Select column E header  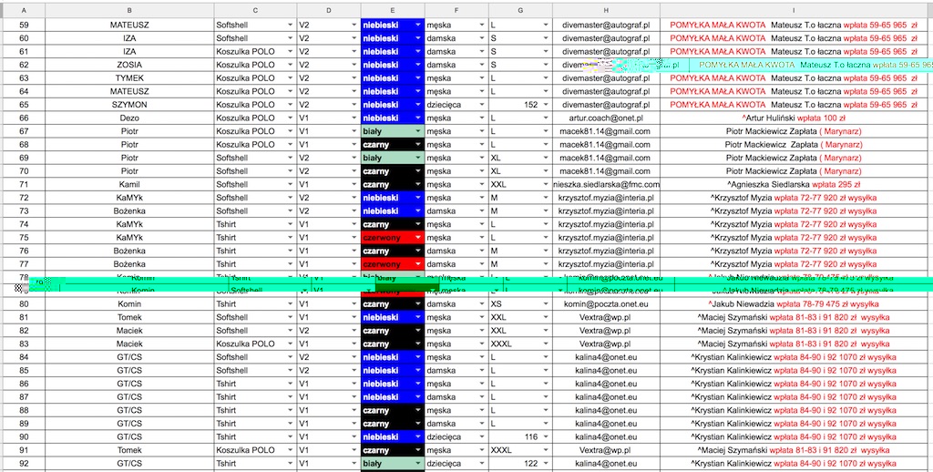[392, 8]
